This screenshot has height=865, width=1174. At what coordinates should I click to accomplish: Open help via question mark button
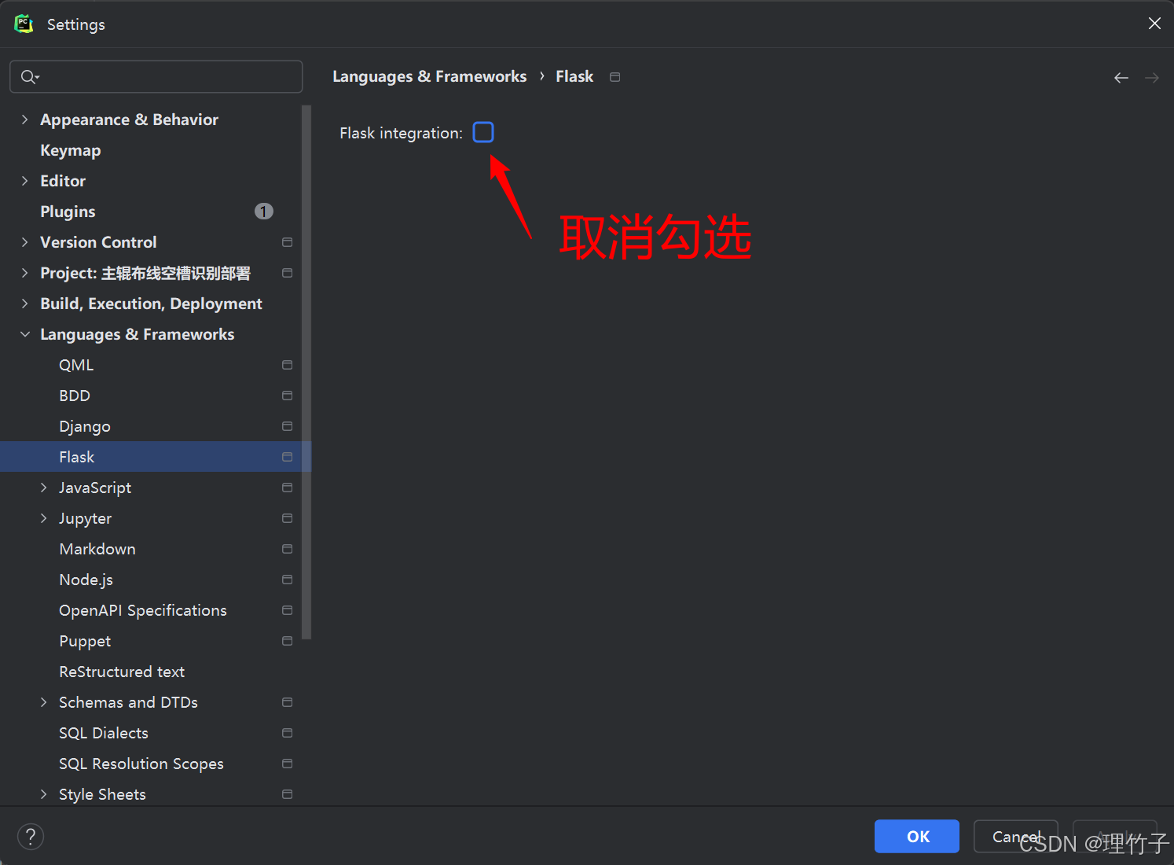coord(31,836)
